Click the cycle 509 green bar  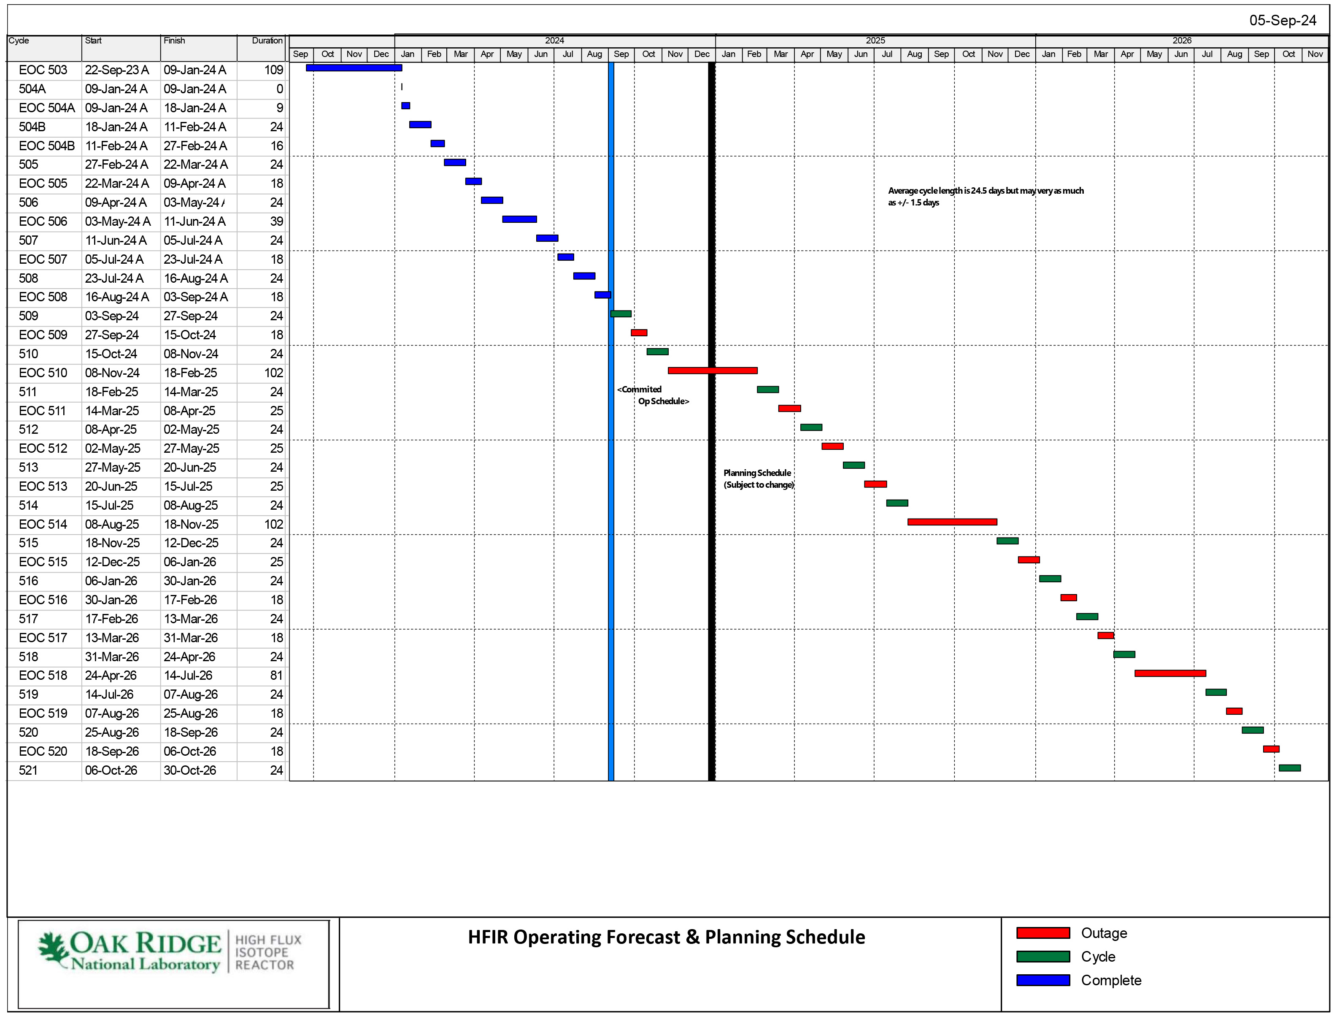621,314
